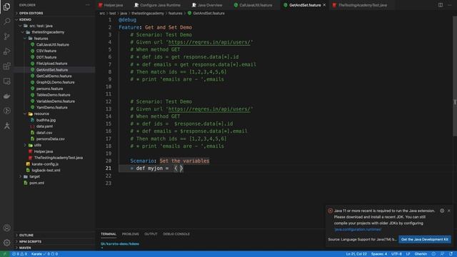The image size is (457, 257).
Task: Click Gherkin language mode in status bar
Action: tap(421, 254)
